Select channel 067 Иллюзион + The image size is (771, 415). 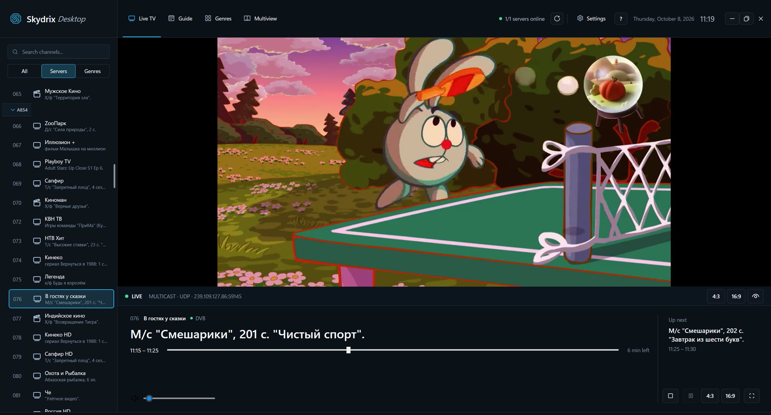pos(61,145)
